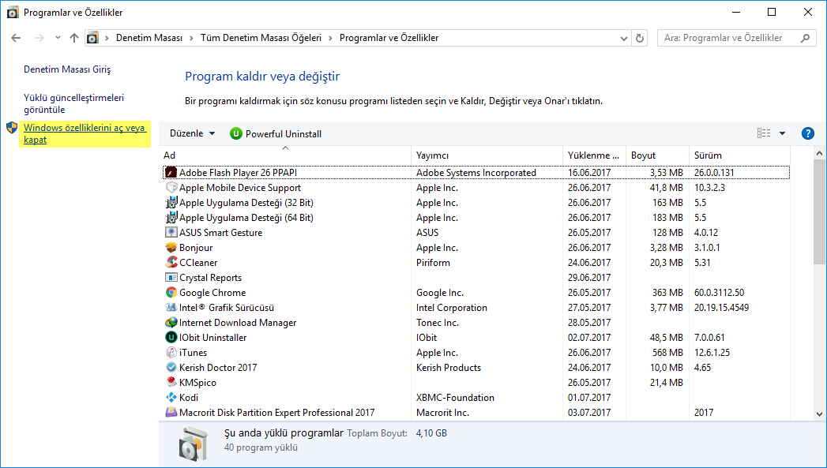The height and width of the screenshot is (468, 827).
Task: Click the Crystal Reports icon
Action: (x=171, y=278)
